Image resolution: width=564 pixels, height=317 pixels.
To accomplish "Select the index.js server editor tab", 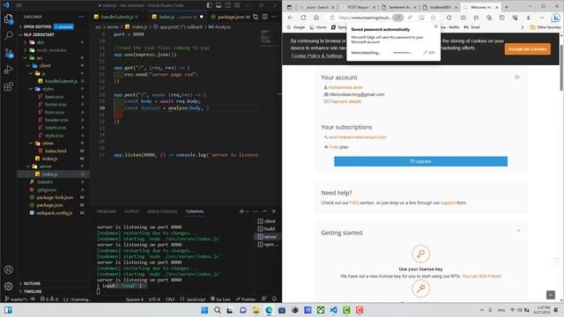I will 177,17.
